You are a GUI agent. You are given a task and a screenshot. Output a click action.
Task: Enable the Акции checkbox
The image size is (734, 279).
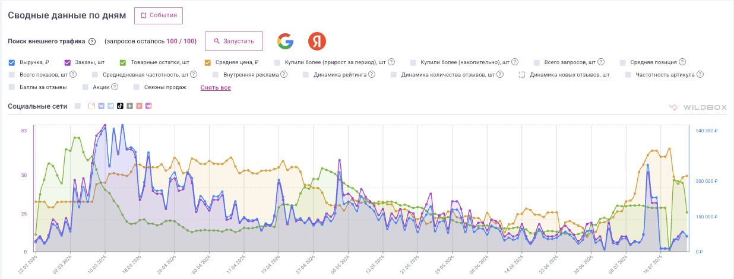click(85, 87)
